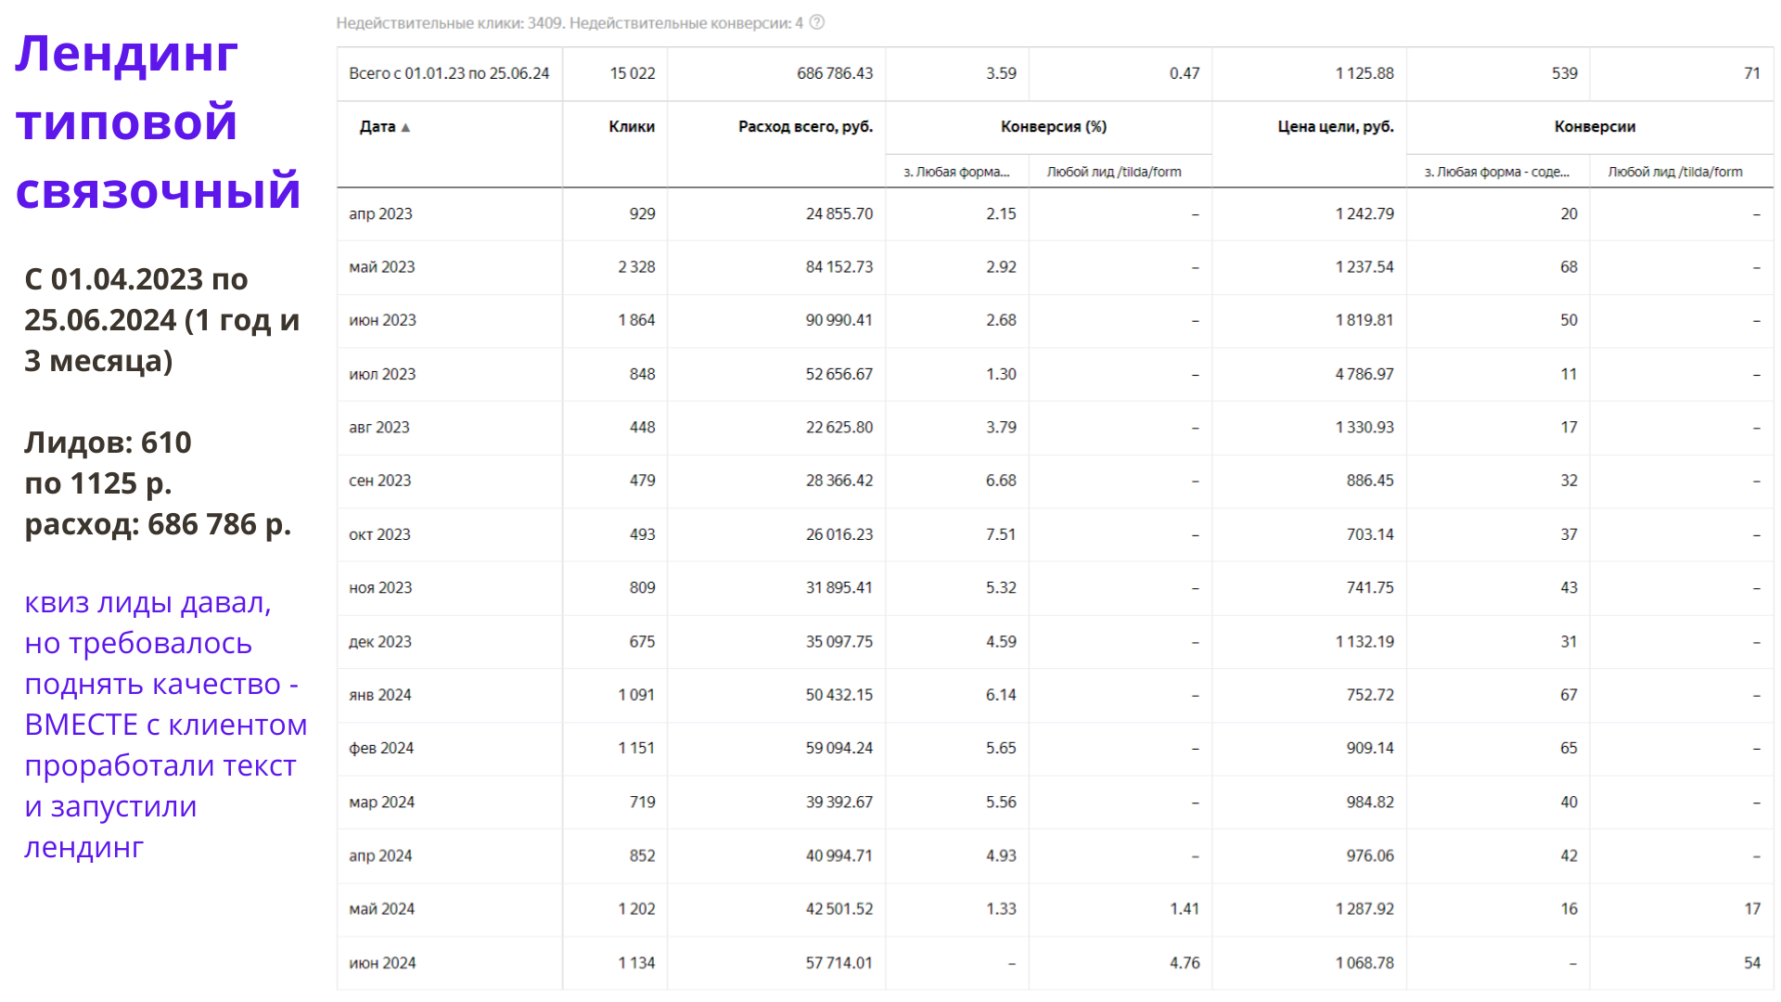Select the Конверсия (%) column header

pyautogui.click(x=1053, y=126)
